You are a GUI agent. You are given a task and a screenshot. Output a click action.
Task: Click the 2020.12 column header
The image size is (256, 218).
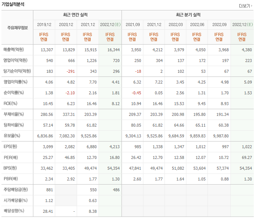click(x=66, y=25)
